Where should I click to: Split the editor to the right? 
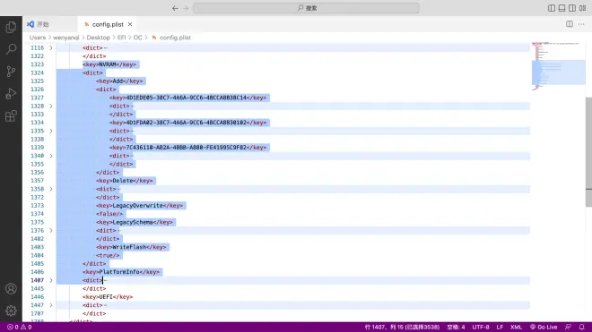570,24
